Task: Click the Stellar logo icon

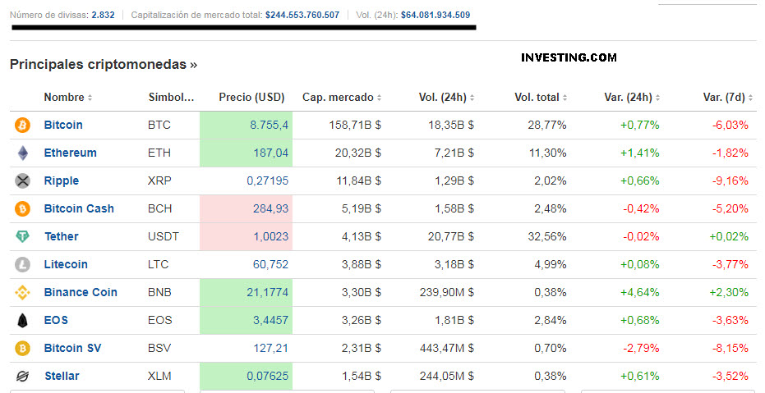Action: coord(22,377)
